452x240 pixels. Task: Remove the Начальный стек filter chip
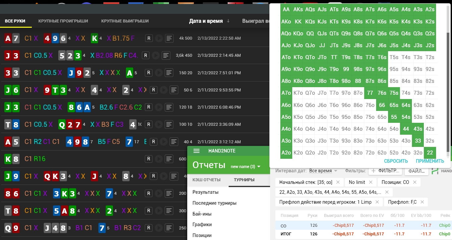[338, 182]
